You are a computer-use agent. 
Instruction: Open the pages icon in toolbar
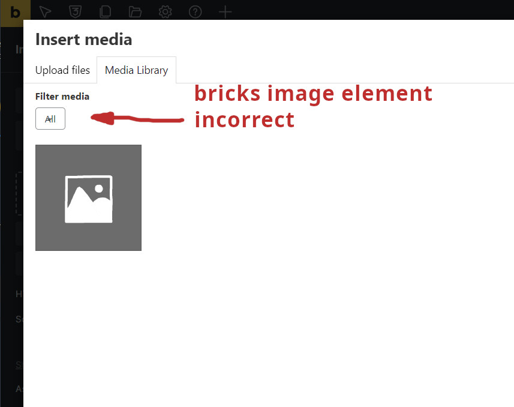105,12
